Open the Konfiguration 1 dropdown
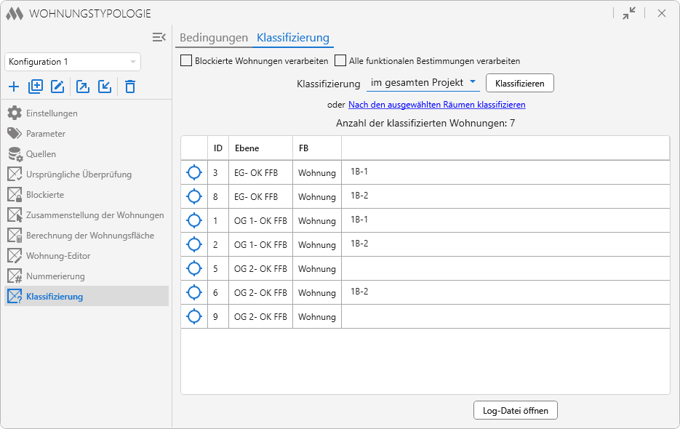This screenshot has height=429, width=680. coord(73,62)
